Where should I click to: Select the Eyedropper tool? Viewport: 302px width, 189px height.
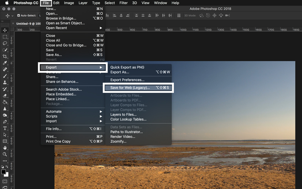[5, 63]
